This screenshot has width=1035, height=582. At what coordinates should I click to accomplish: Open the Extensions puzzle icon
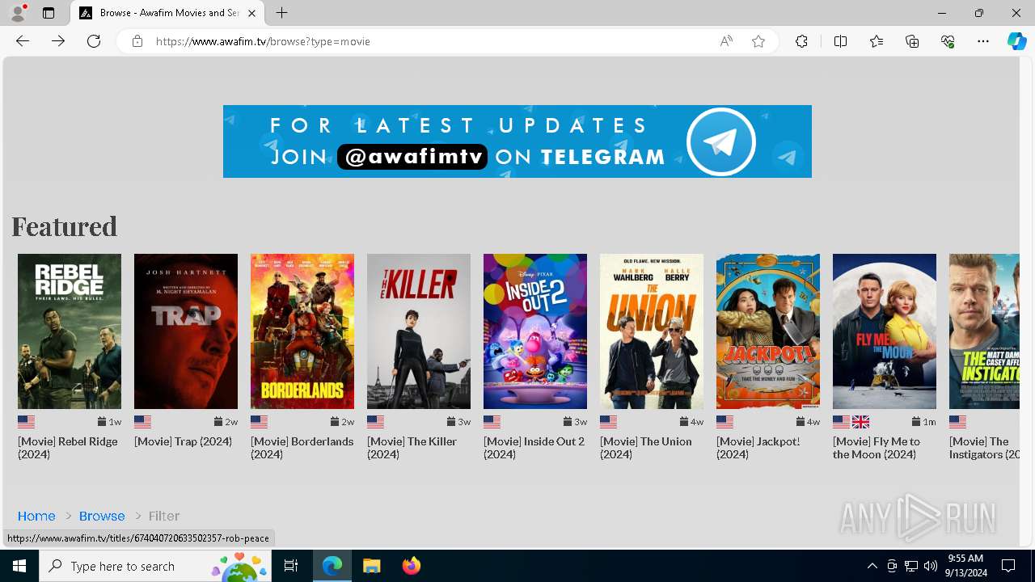point(801,41)
